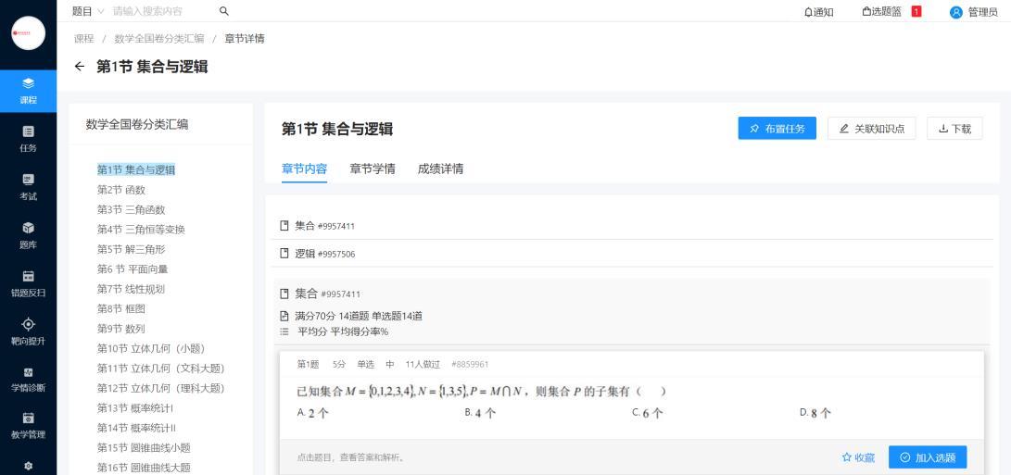This screenshot has height=475, width=1011.
Task: Open the 题库 sidebar section
Action: tap(29, 236)
